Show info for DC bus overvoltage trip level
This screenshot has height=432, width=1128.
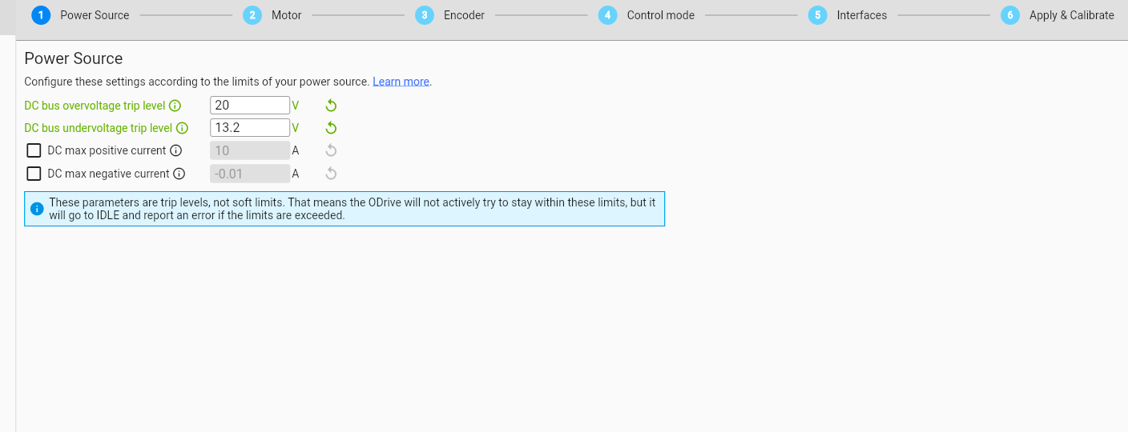click(175, 106)
